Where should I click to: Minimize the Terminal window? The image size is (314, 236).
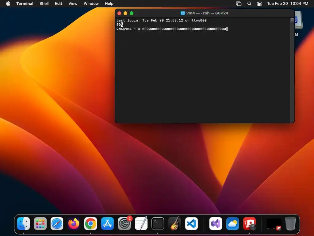[125, 13]
